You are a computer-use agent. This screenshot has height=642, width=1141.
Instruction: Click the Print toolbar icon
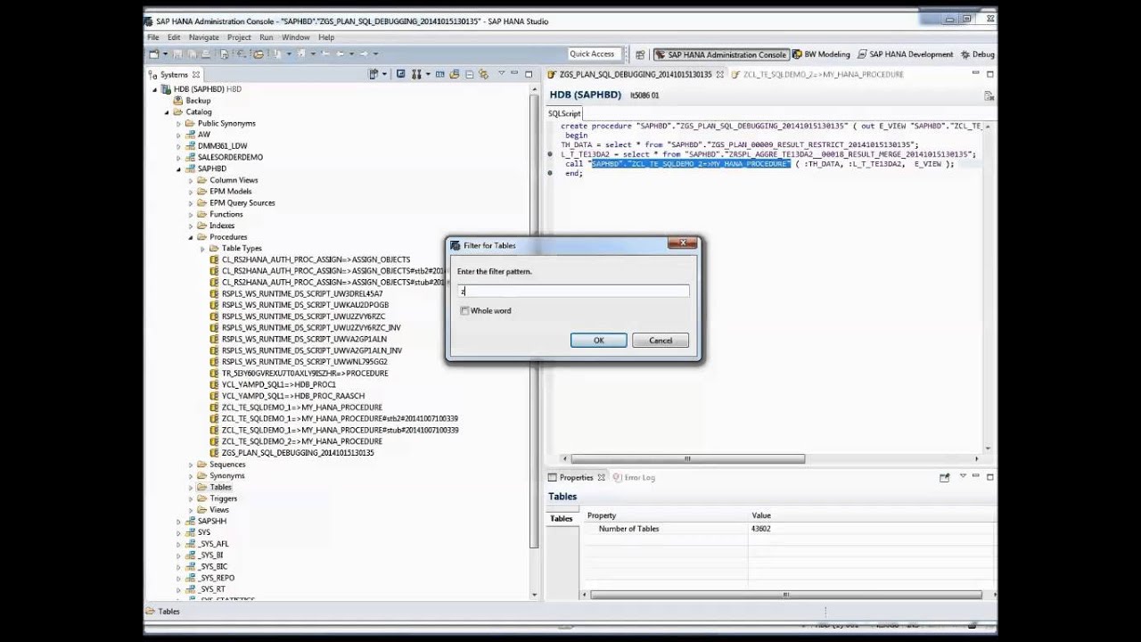tap(204, 54)
